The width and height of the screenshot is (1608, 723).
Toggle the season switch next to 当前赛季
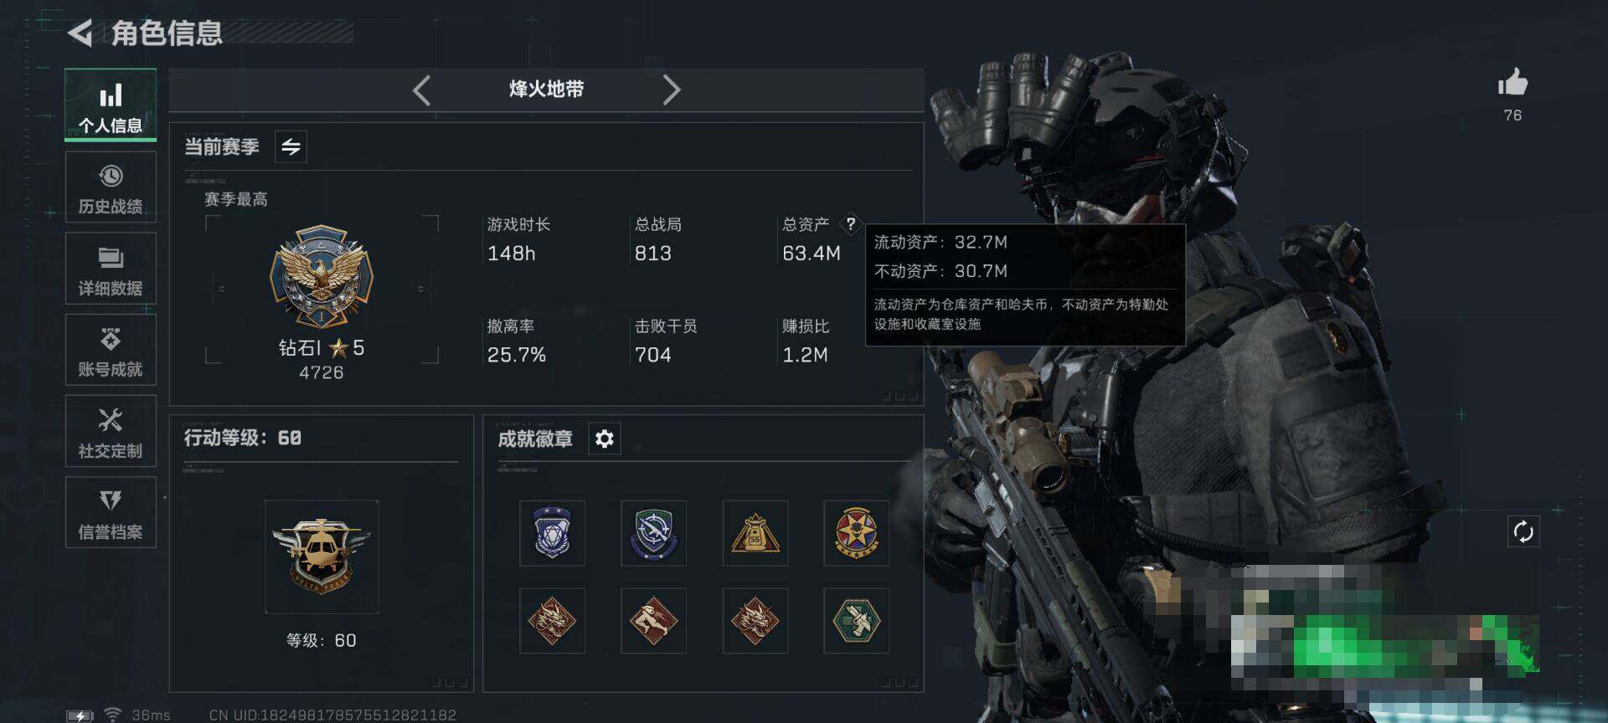(291, 147)
